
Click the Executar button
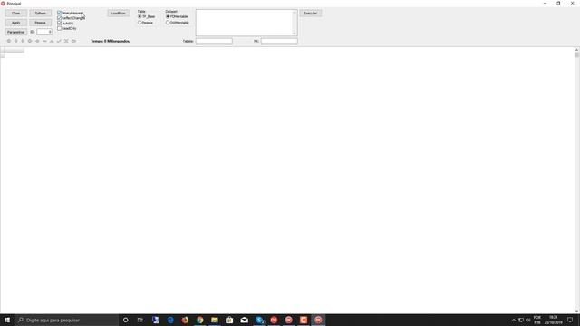[310, 14]
